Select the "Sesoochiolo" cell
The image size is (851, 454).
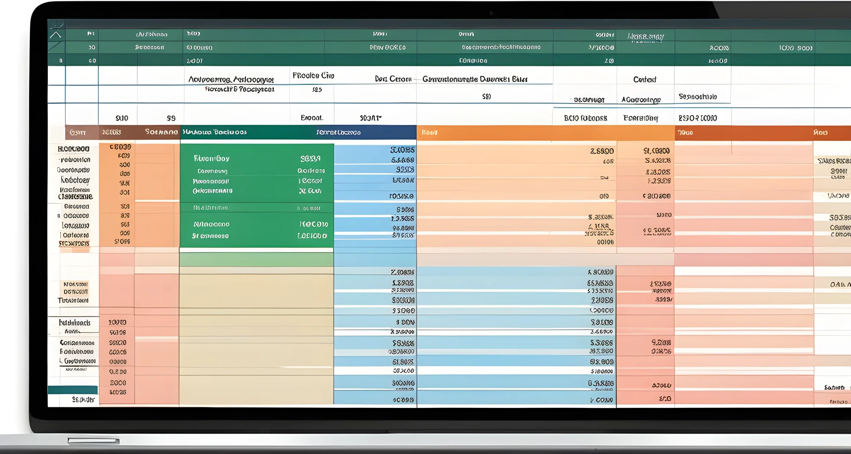tap(698, 96)
